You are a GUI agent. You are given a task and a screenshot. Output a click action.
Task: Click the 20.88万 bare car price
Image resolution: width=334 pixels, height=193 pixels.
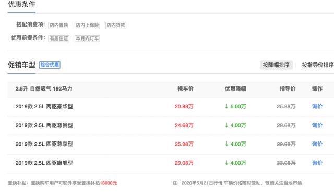(x=184, y=106)
